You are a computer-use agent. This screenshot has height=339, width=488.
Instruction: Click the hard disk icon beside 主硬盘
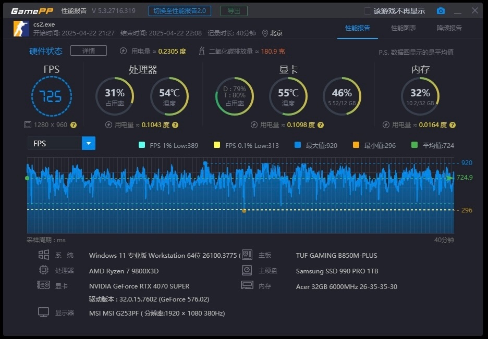[247, 270]
